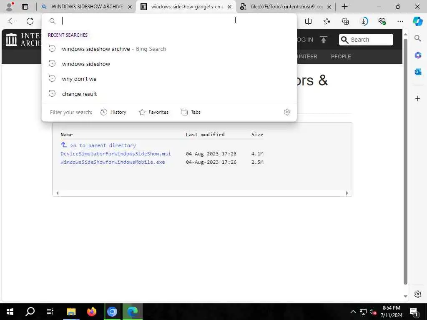Viewport: 427px width, 320px height.
Task: Close the WINDOWS SIDESHOW ARCHIVE tab
Action: pos(130,7)
